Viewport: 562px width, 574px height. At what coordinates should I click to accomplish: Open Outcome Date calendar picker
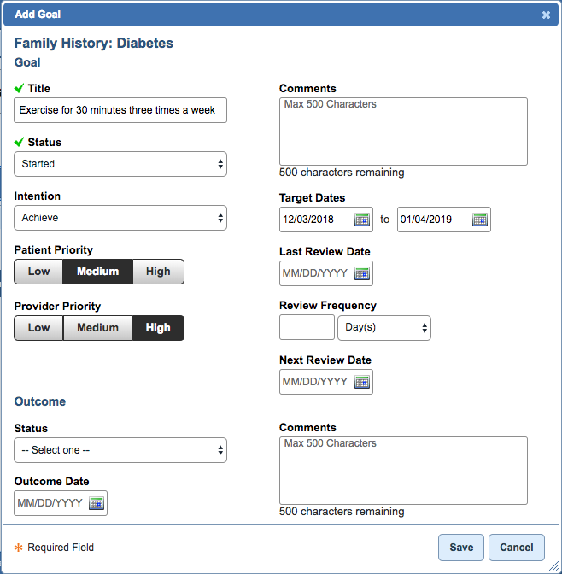(x=96, y=503)
